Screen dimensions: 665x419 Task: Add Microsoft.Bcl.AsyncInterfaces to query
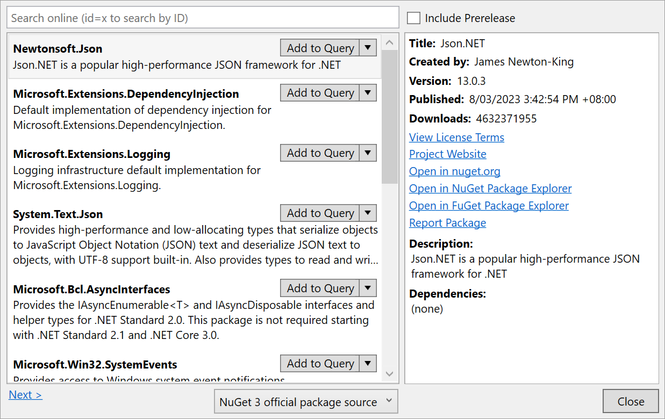[320, 288]
